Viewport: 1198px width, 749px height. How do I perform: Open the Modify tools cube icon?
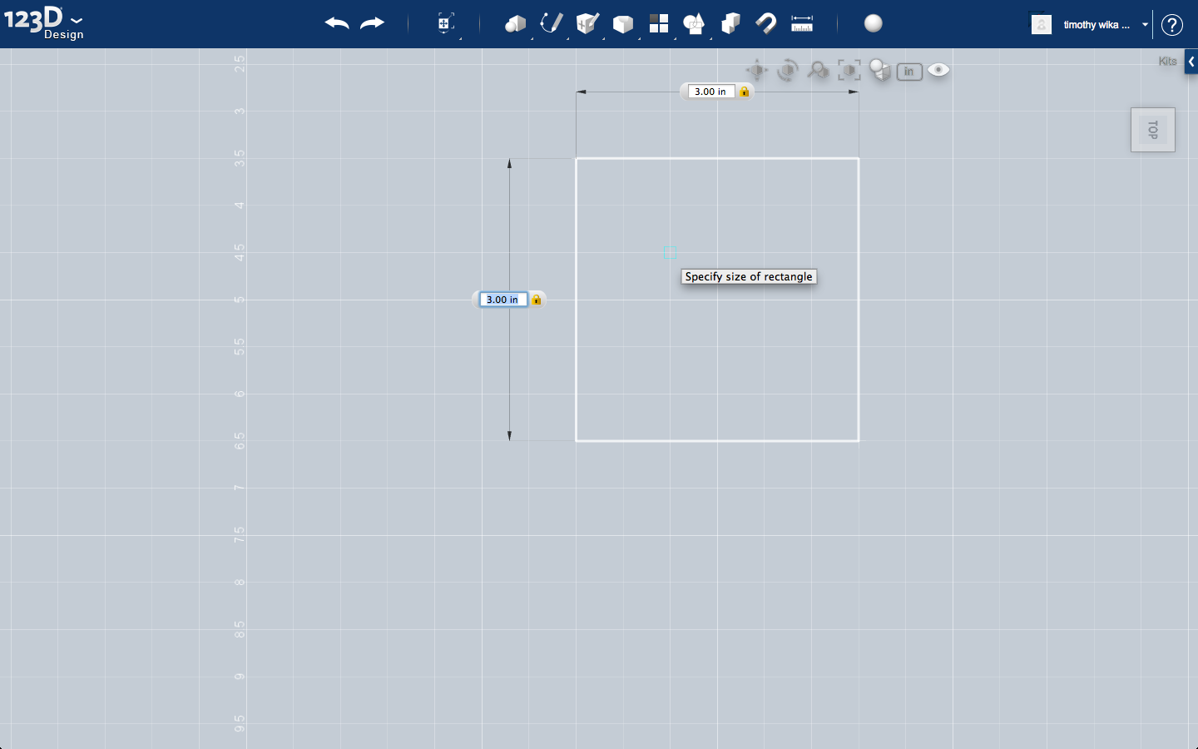click(x=623, y=24)
